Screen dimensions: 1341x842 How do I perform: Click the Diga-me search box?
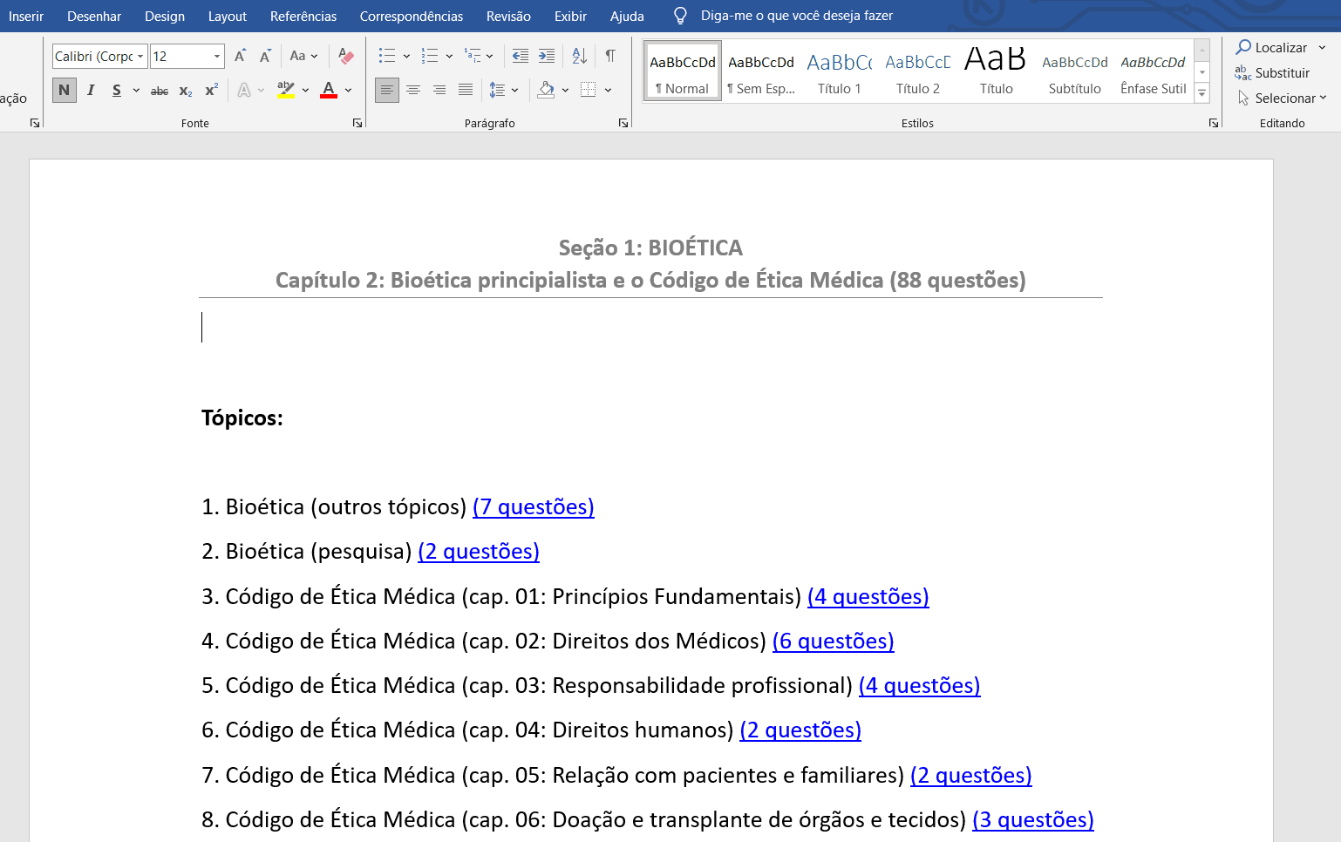tap(796, 16)
